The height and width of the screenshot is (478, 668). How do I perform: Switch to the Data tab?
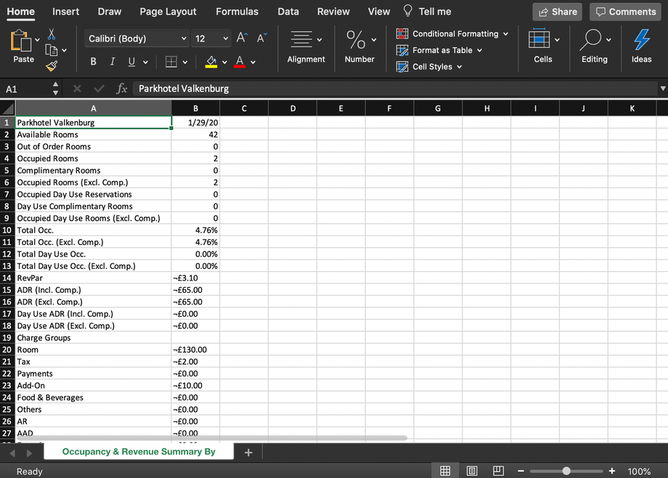(x=288, y=12)
